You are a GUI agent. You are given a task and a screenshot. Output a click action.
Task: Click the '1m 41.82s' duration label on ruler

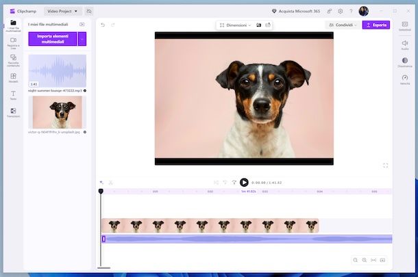coord(249,192)
